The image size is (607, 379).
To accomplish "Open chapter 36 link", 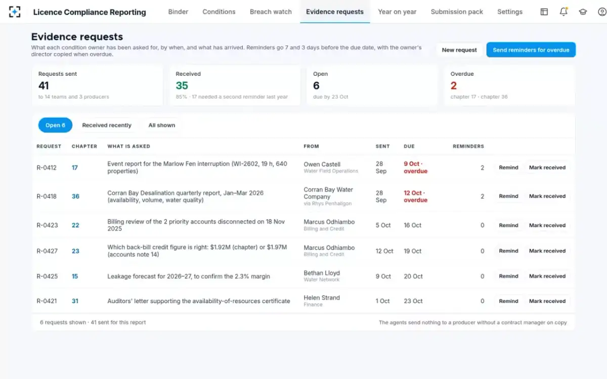I will [x=75, y=197].
